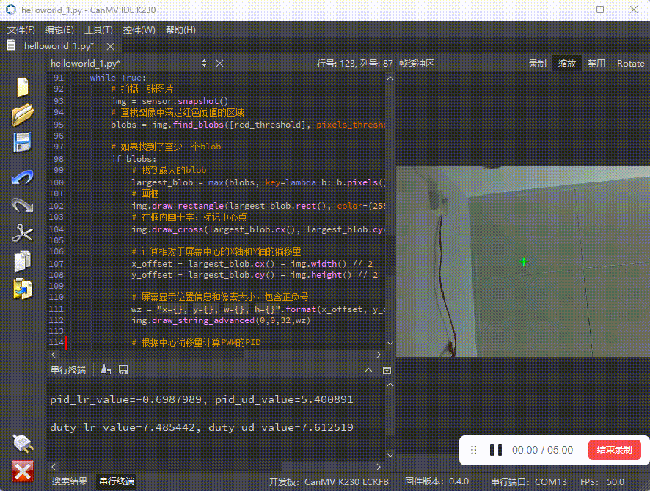Close the editor document with the X beside the dropdown

point(219,63)
